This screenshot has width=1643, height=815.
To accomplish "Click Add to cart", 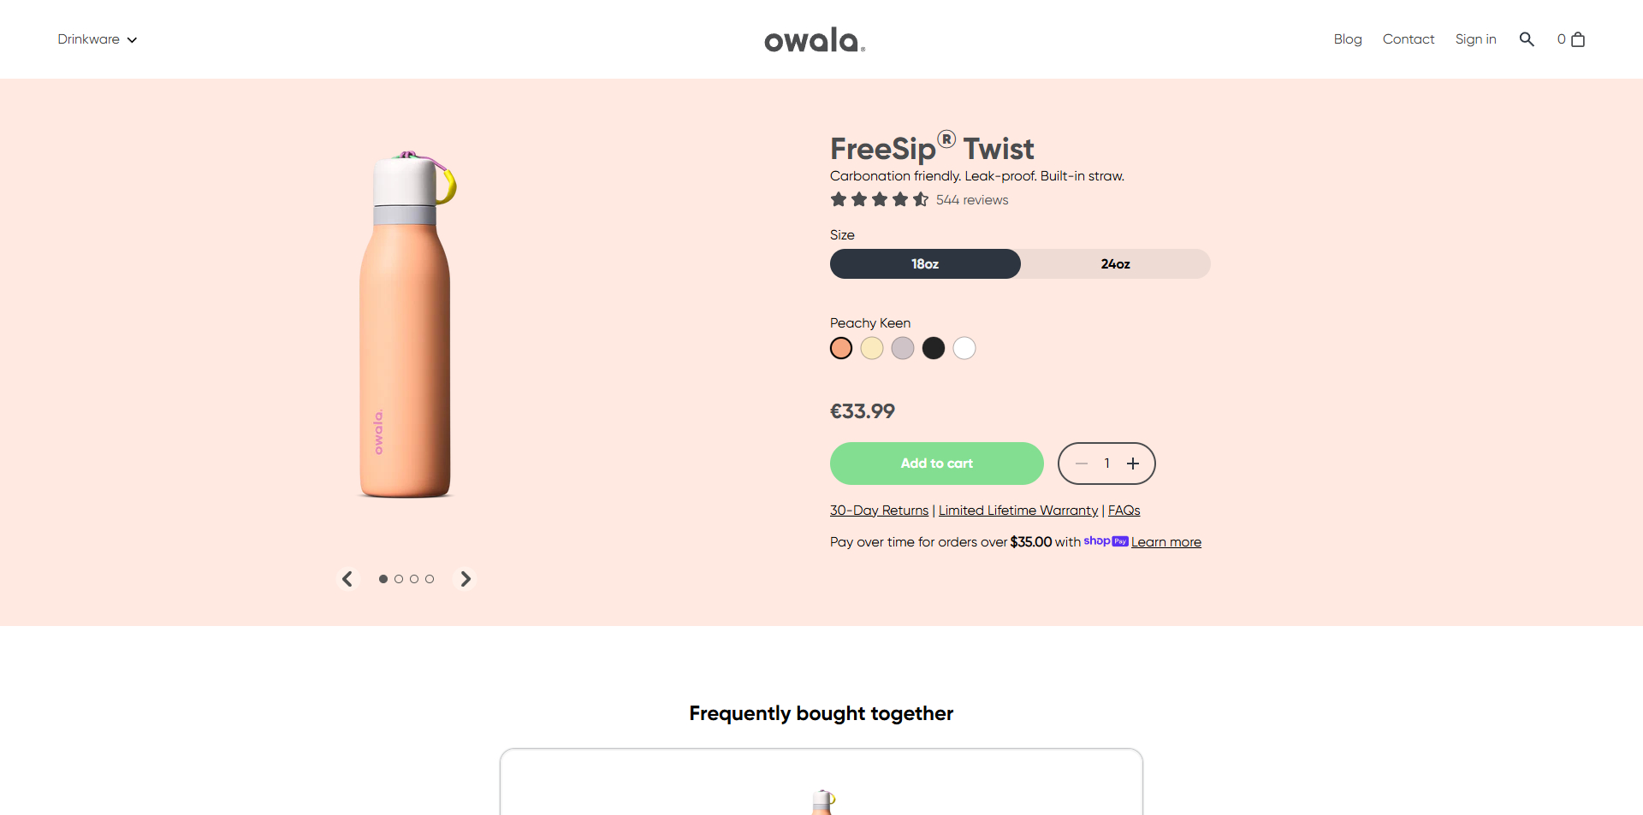I will [936, 463].
